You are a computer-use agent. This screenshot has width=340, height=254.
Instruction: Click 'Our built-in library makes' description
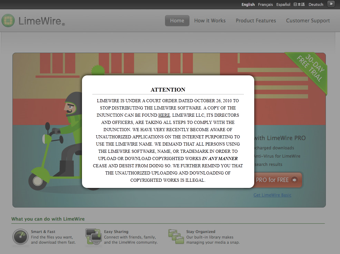pyautogui.click(x=210, y=237)
